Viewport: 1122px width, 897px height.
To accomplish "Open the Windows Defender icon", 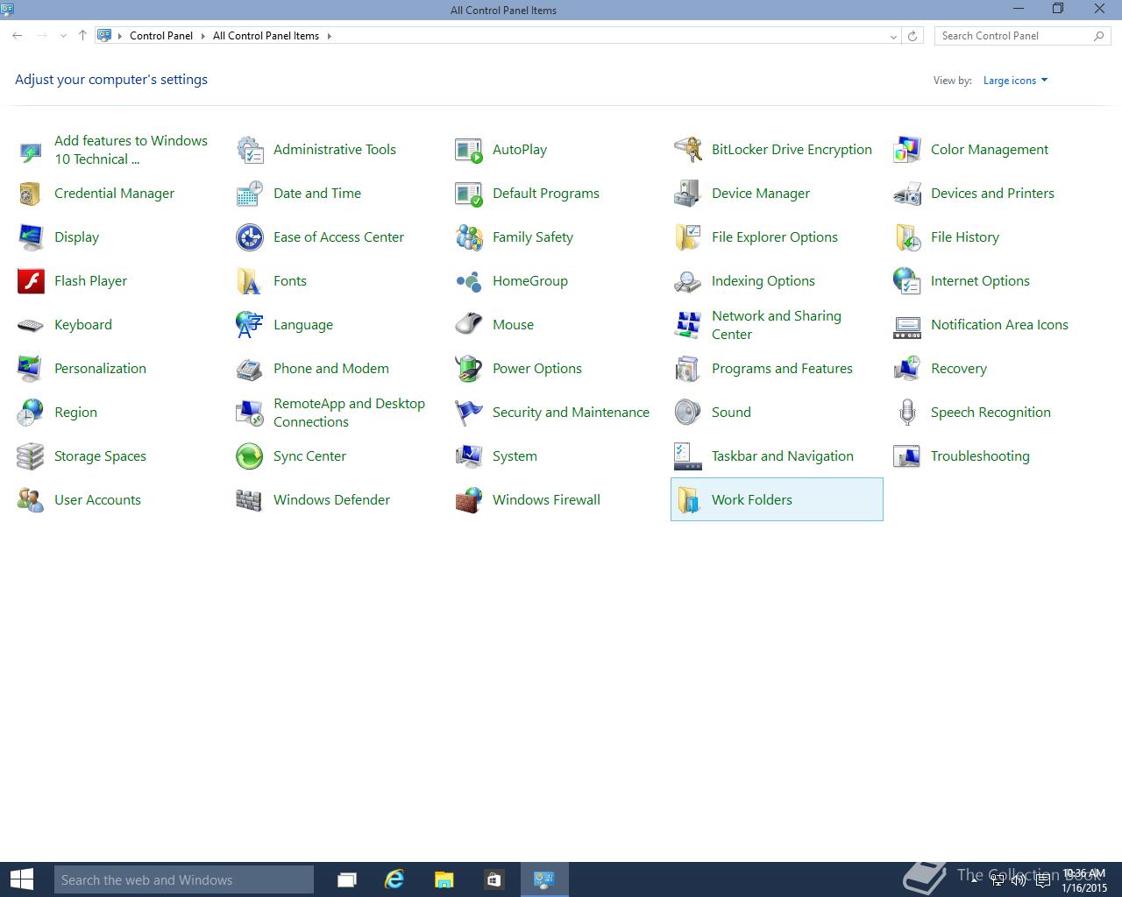I will (x=250, y=500).
